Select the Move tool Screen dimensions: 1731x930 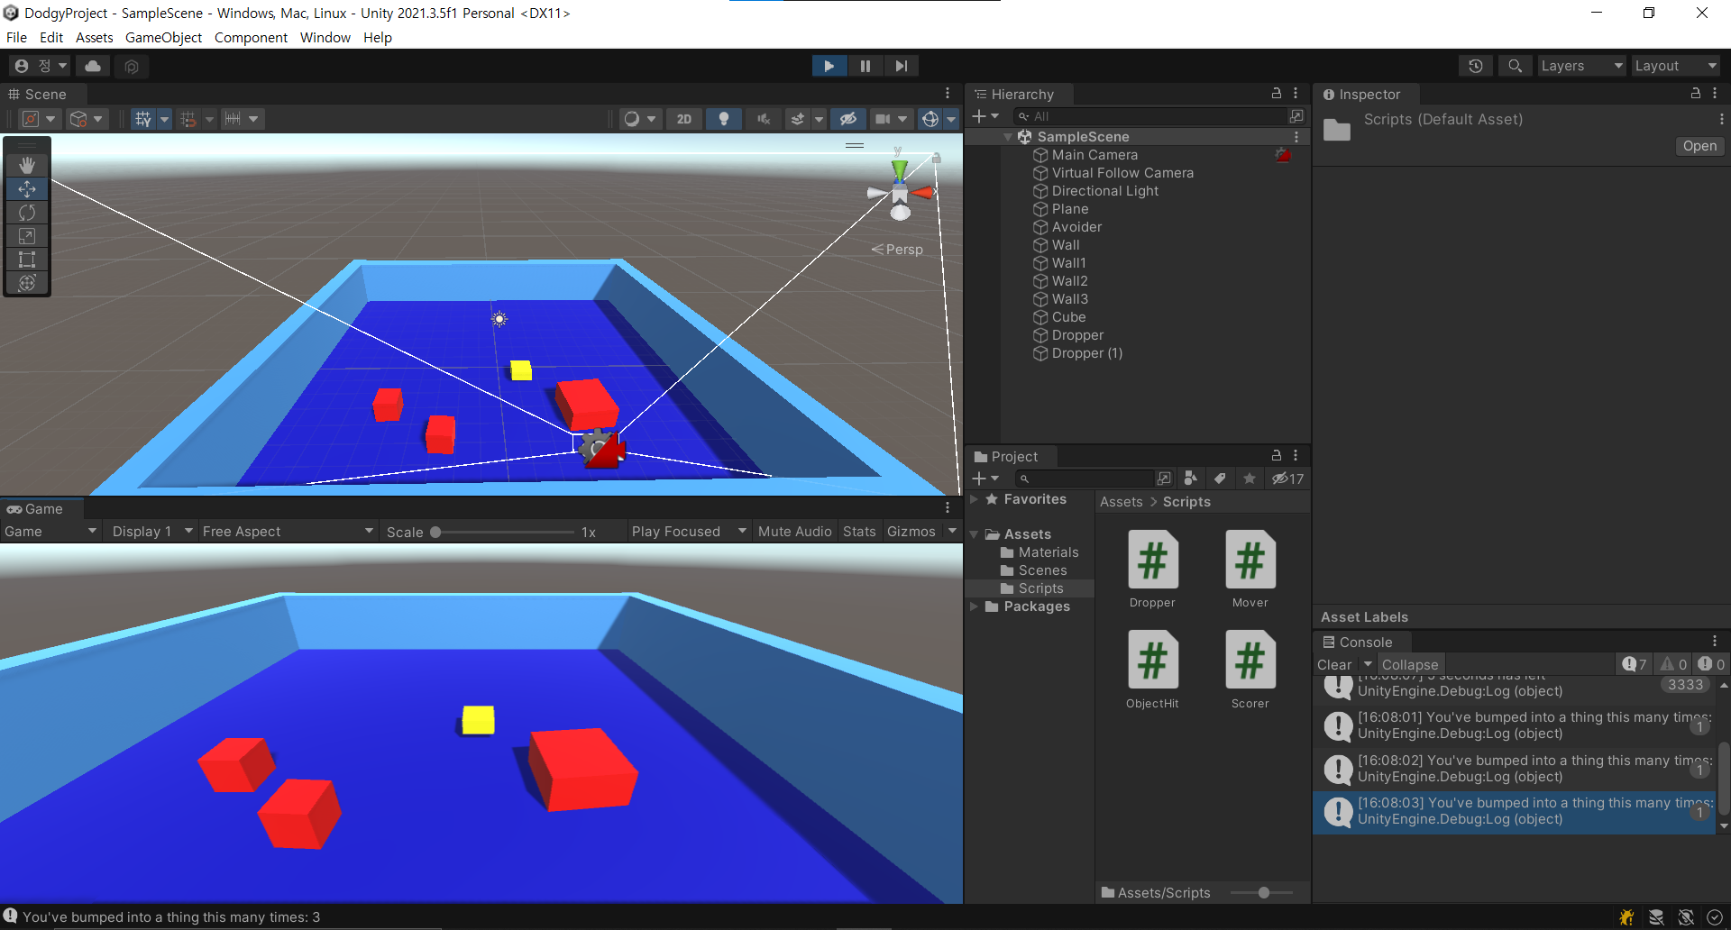click(27, 189)
